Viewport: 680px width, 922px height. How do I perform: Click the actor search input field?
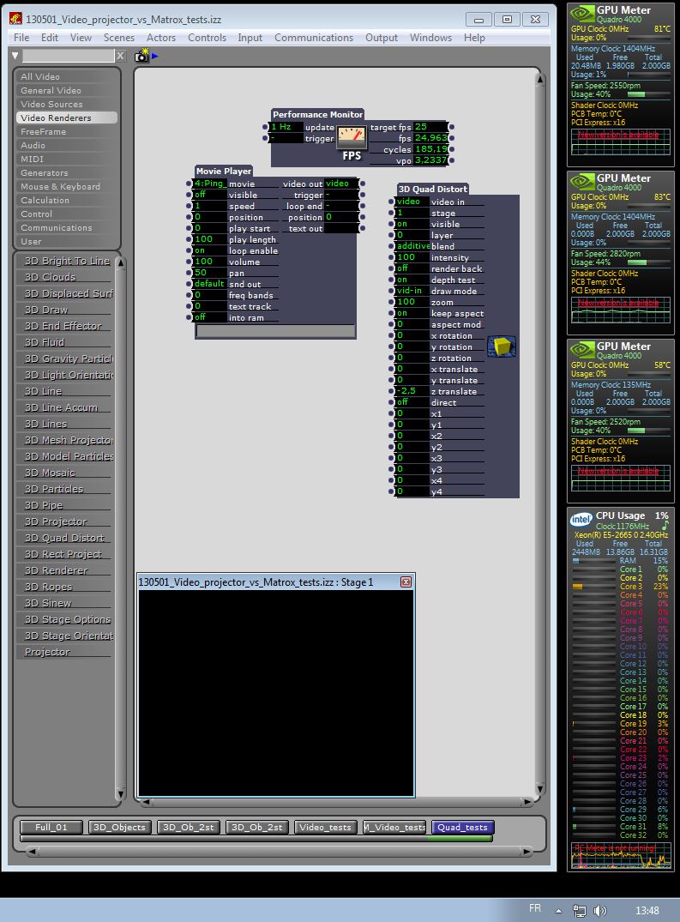(x=69, y=56)
